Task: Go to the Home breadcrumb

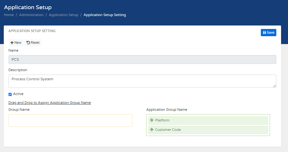Action: click(9, 15)
